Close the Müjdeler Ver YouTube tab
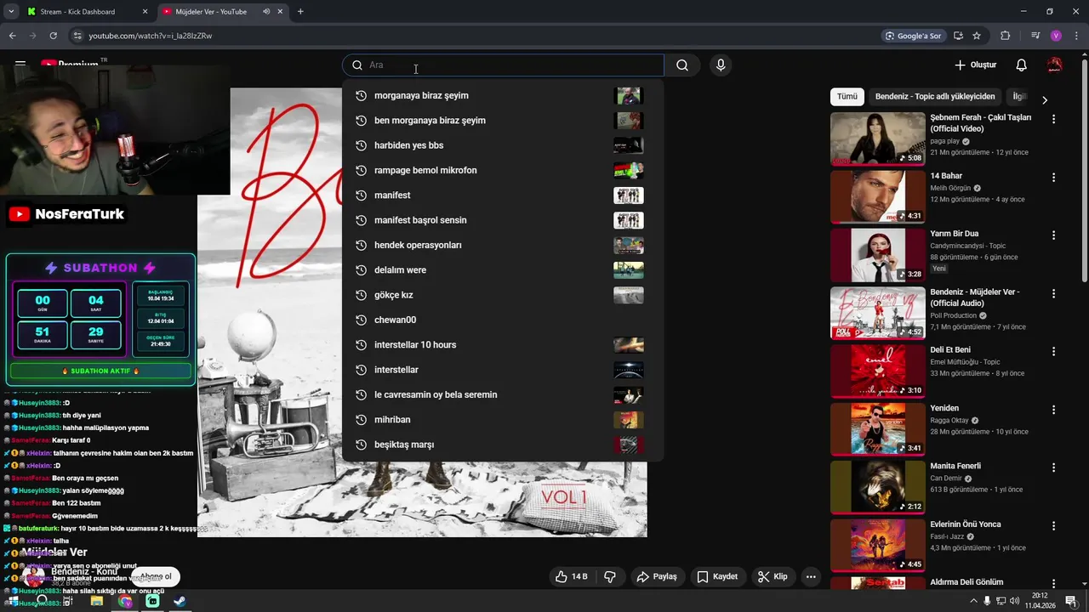The height and width of the screenshot is (612, 1089). click(281, 12)
